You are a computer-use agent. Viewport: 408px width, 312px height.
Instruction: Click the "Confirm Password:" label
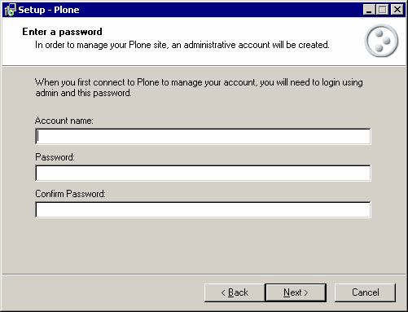70,194
